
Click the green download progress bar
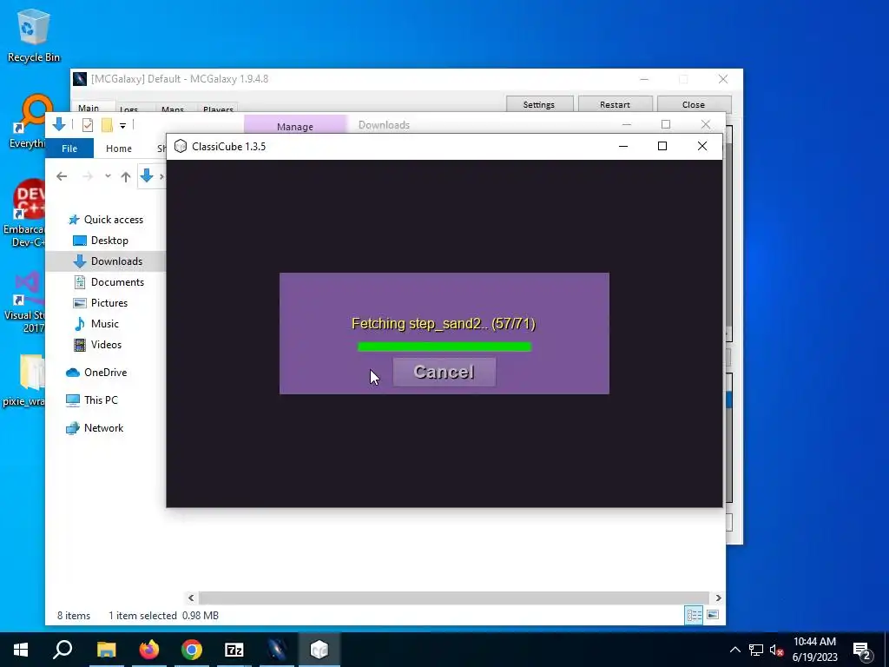pyautogui.click(x=444, y=347)
